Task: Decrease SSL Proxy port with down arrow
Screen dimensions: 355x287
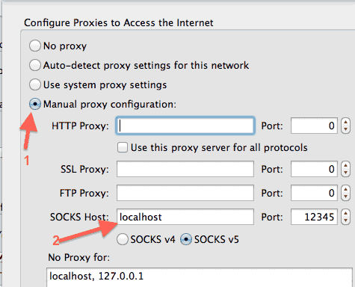Action: (345, 173)
